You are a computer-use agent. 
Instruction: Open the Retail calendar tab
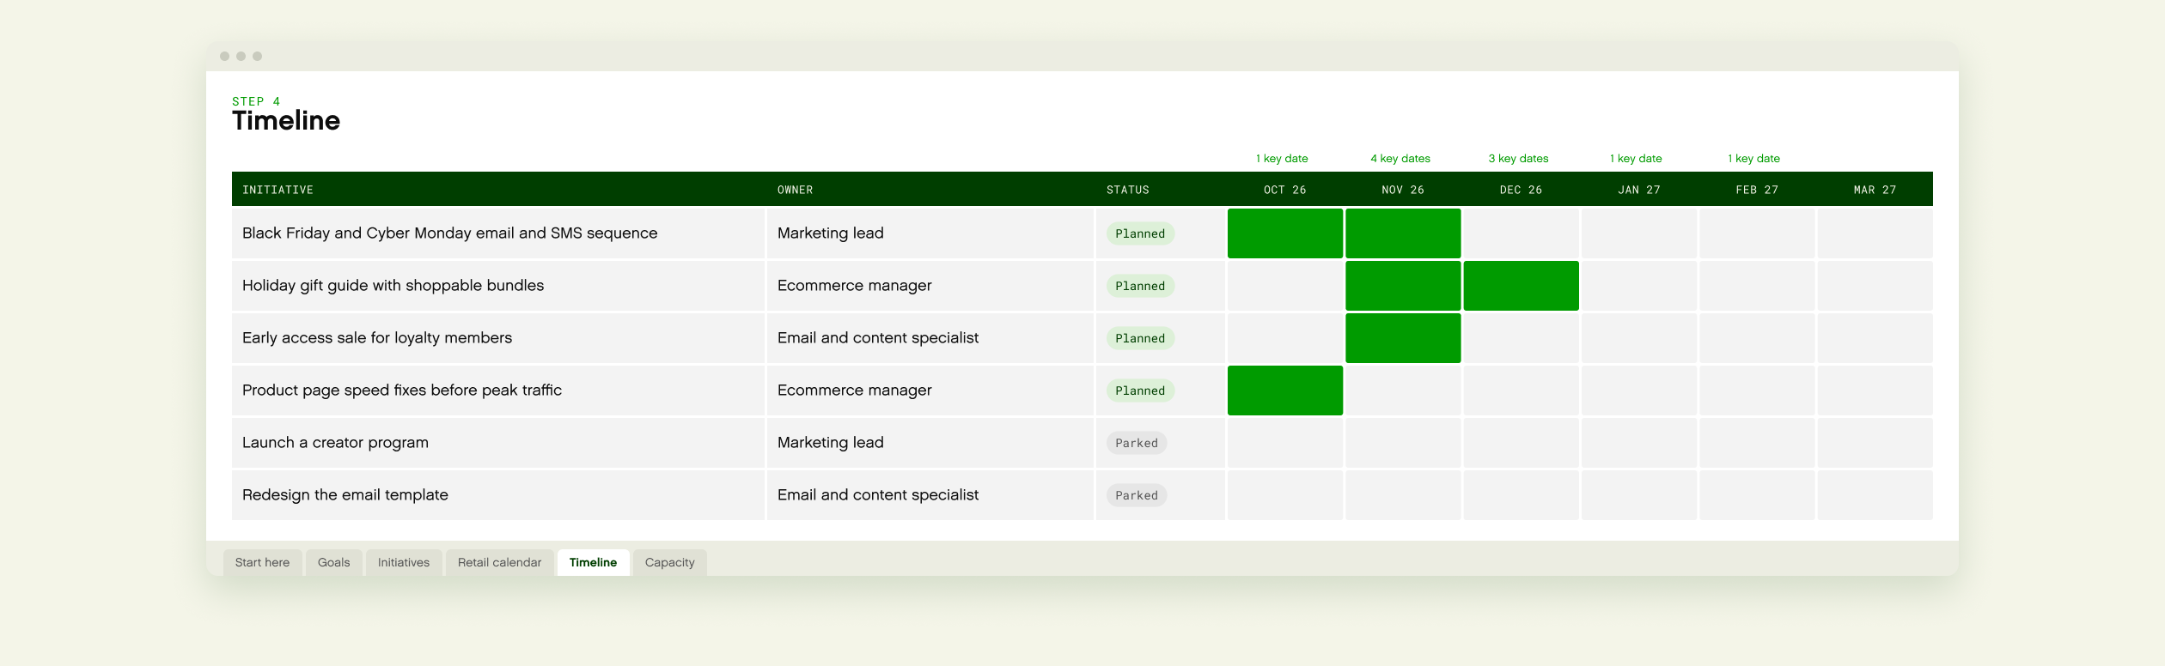click(x=499, y=562)
